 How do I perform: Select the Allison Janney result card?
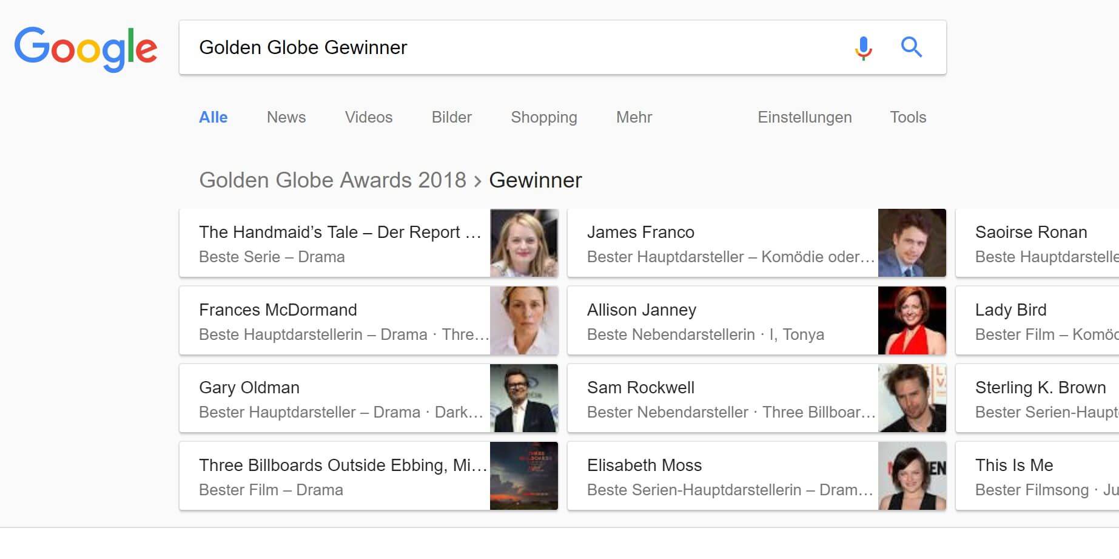722,321
